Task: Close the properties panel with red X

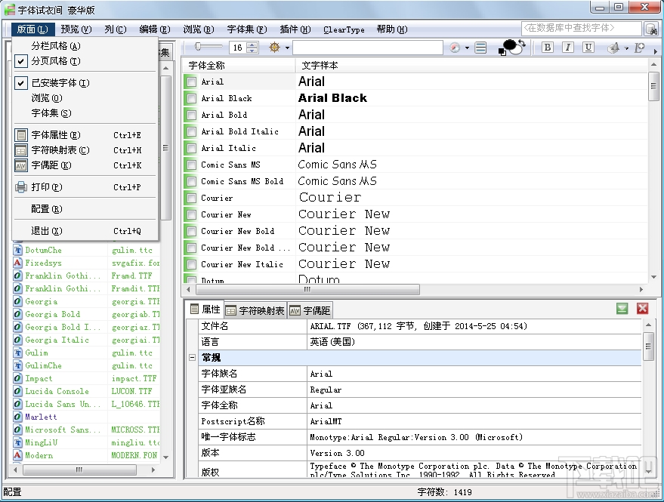Action: click(642, 309)
